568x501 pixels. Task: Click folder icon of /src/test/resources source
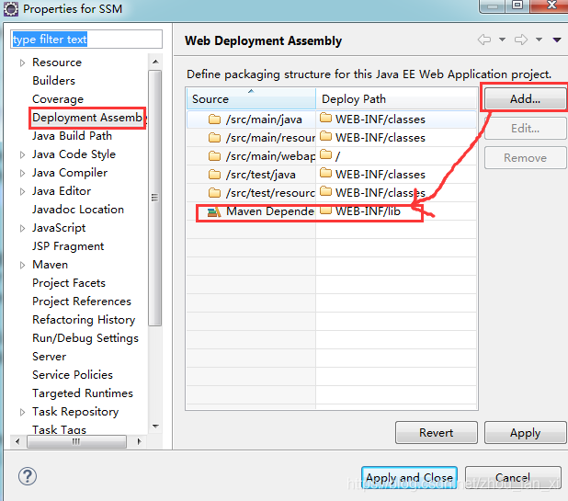click(214, 193)
